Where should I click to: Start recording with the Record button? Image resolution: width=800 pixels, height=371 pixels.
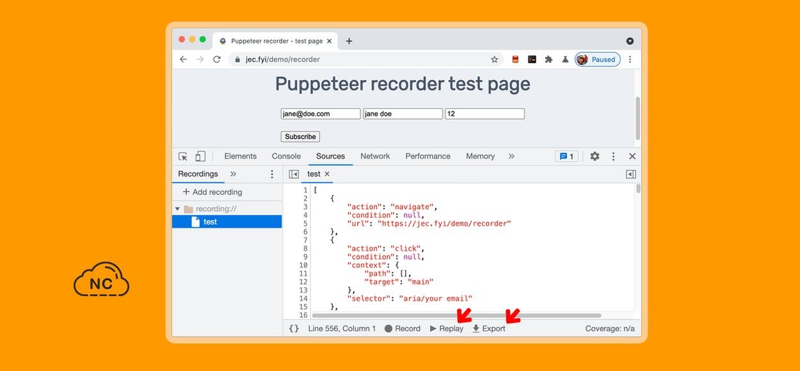coord(403,329)
